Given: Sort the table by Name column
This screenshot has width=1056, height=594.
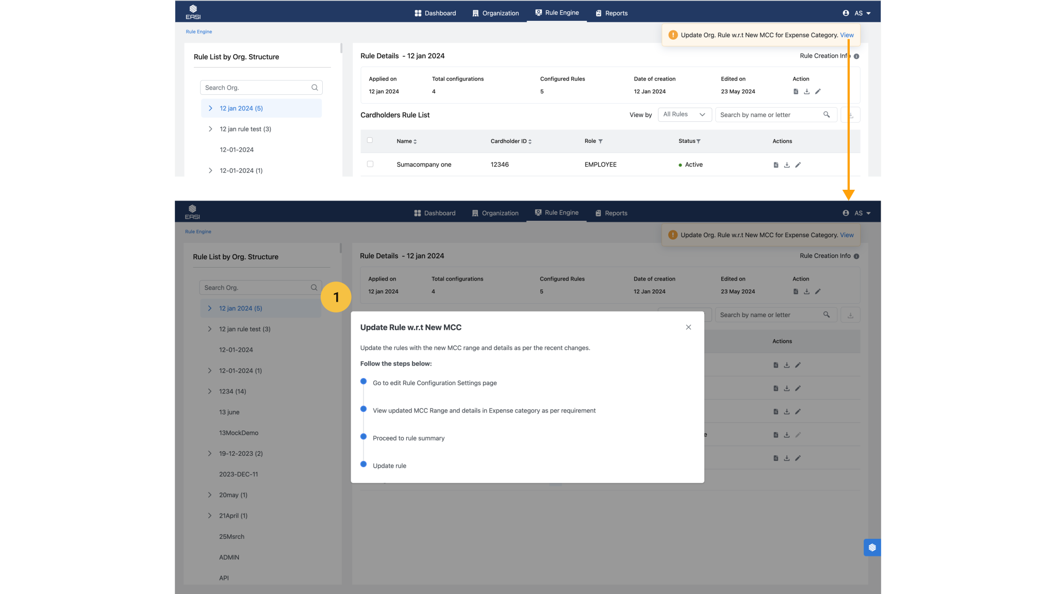Looking at the screenshot, I should [x=415, y=141].
